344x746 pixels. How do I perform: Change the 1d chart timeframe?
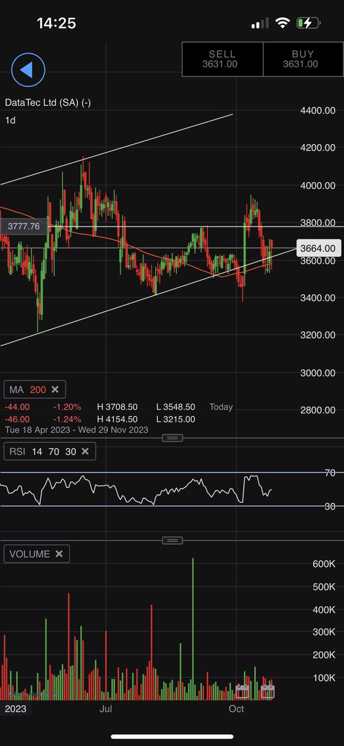[10, 120]
